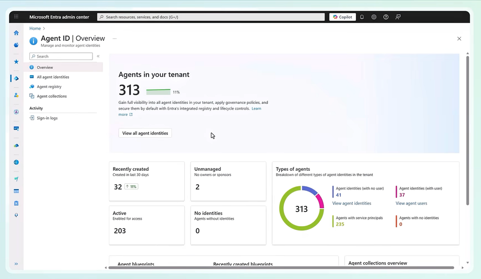Open the Entra ID diamond icon in rail
481x279 pixels.
pyautogui.click(x=16, y=78)
